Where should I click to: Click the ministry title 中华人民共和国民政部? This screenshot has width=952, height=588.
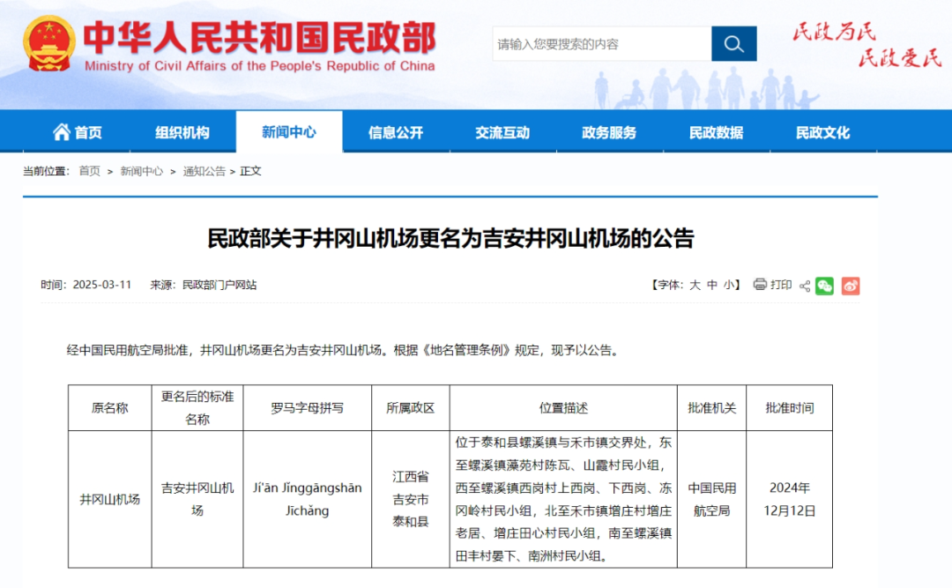tap(259, 36)
